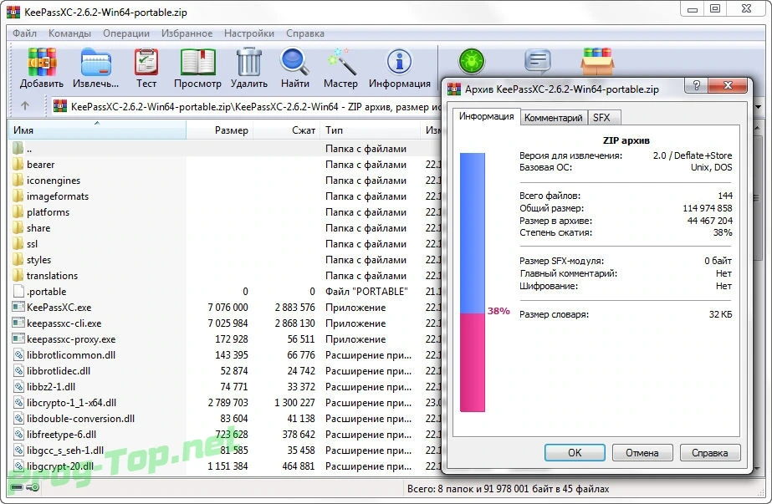Click the drive icon in status bar
772x504 pixels.
(17, 487)
